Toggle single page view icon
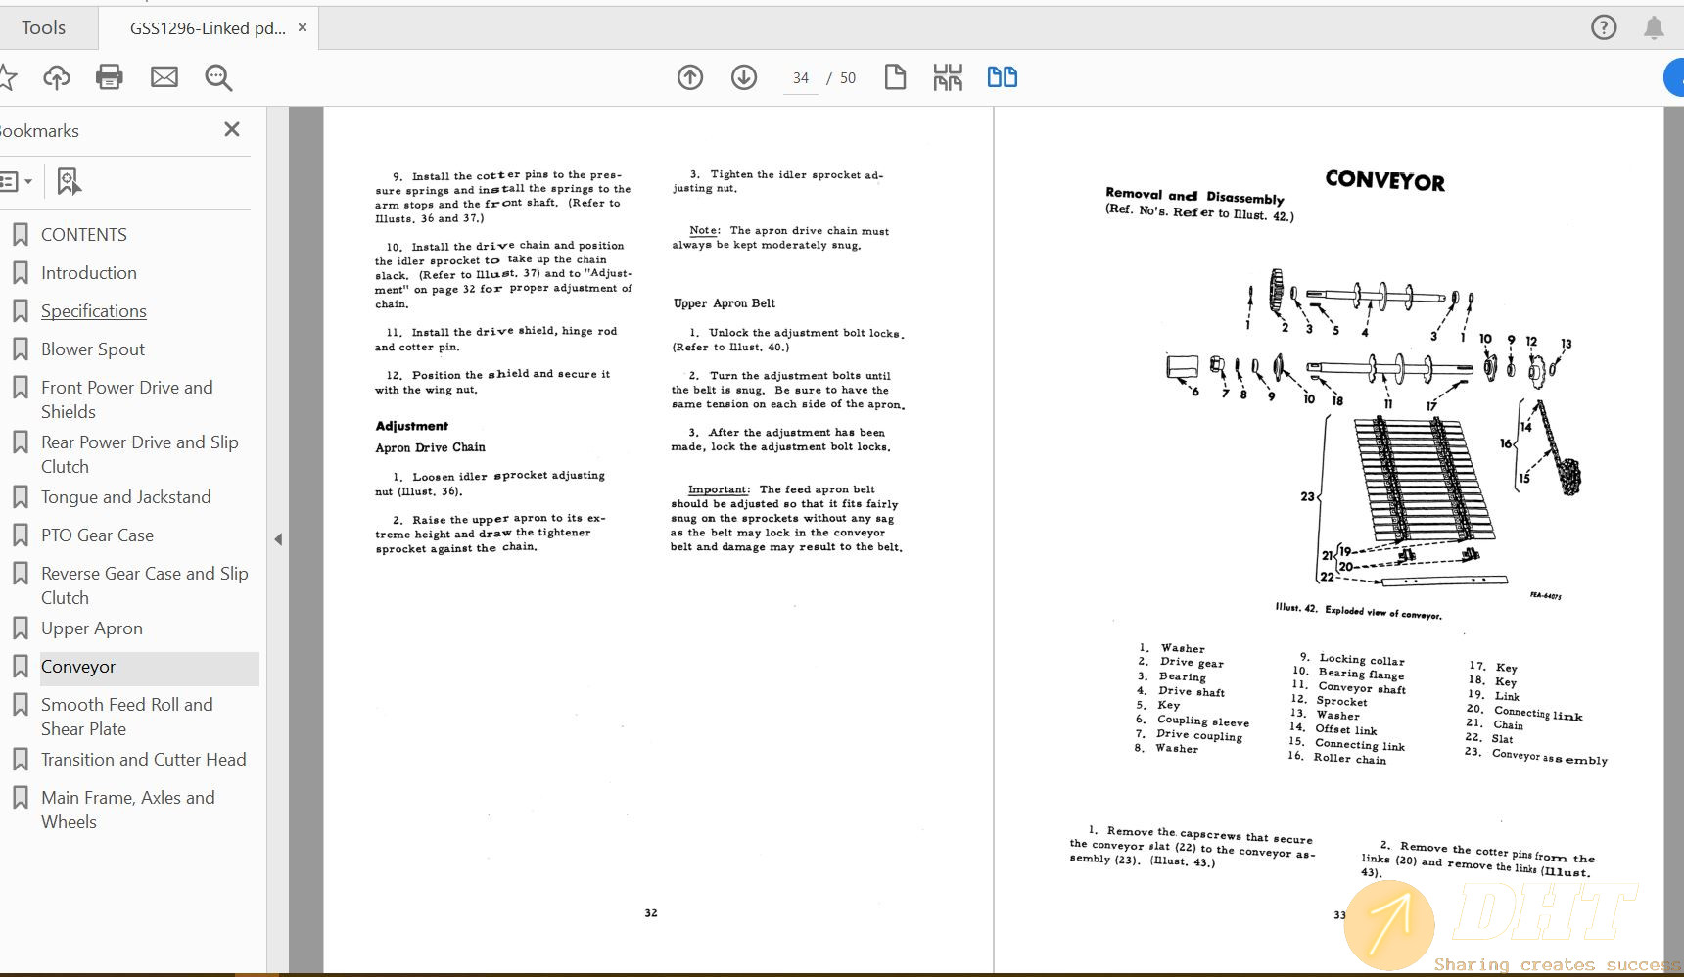1684x977 pixels. click(x=895, y=77)
